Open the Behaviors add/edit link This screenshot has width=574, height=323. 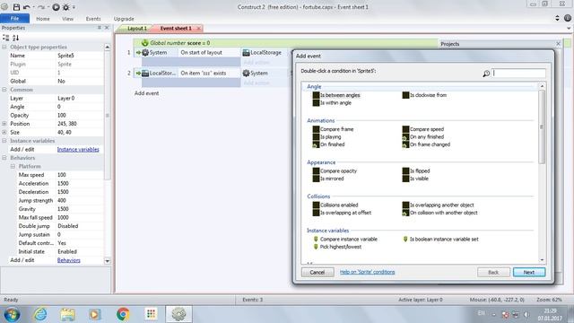point(68,260)
